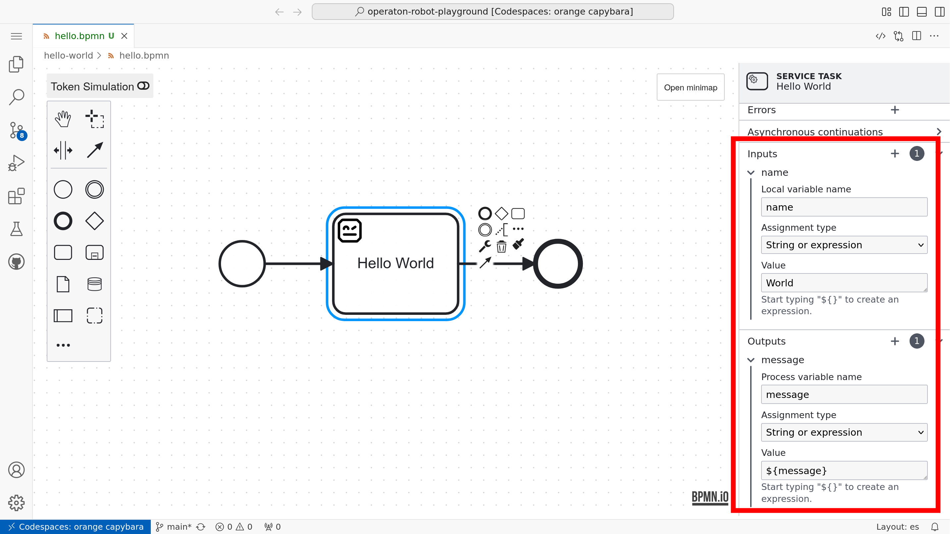Open hello-world in the breadcrumb
Screen dimensions: 950x534
coord(68,55)
